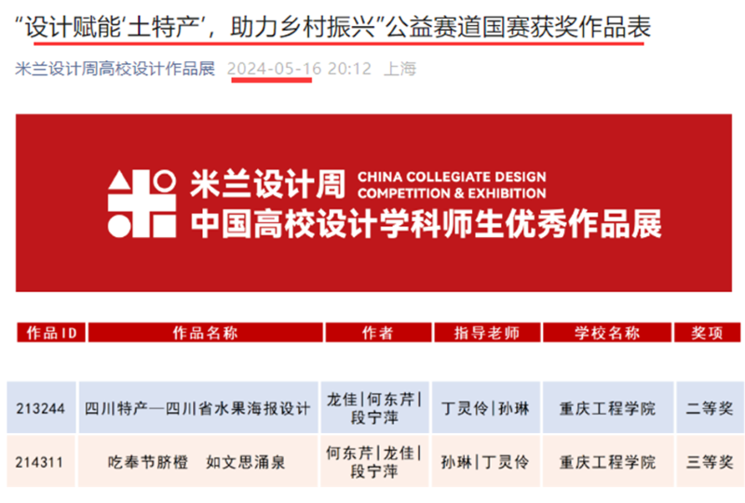Click the 指导老师 column header

pos(486,333)
